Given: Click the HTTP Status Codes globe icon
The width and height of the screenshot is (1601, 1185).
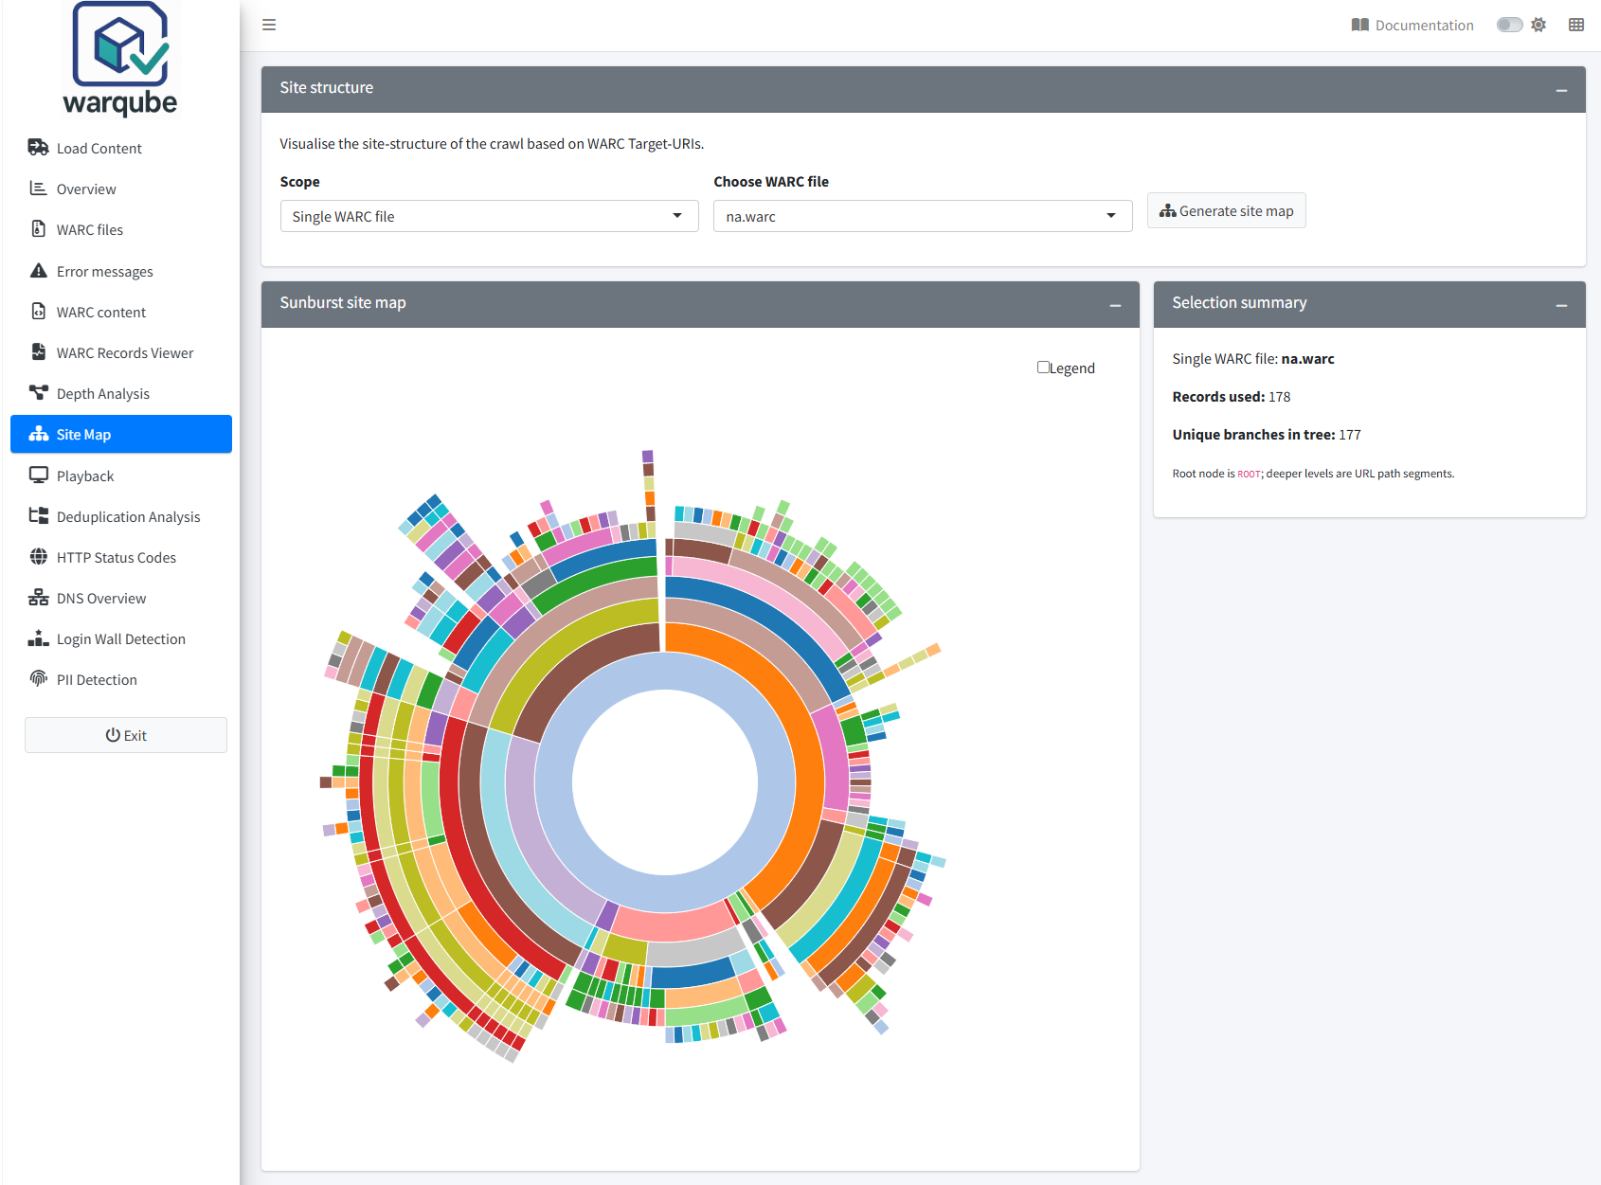Looking at the screenshot, I should pos(38,557).
